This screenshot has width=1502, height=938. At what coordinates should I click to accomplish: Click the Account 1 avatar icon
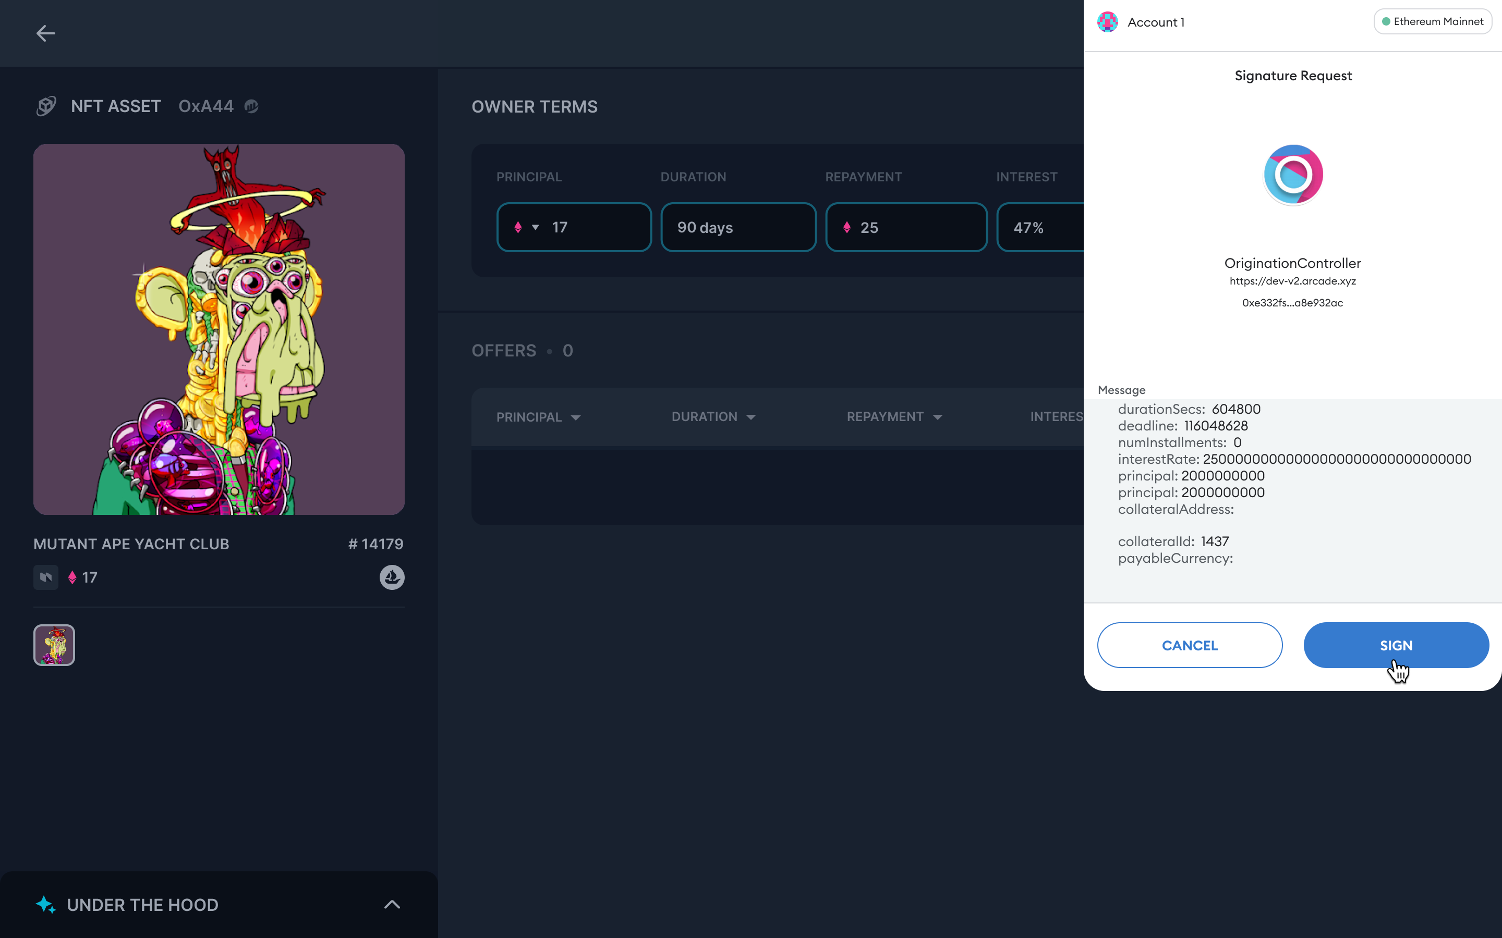[x=1108, y=22]
